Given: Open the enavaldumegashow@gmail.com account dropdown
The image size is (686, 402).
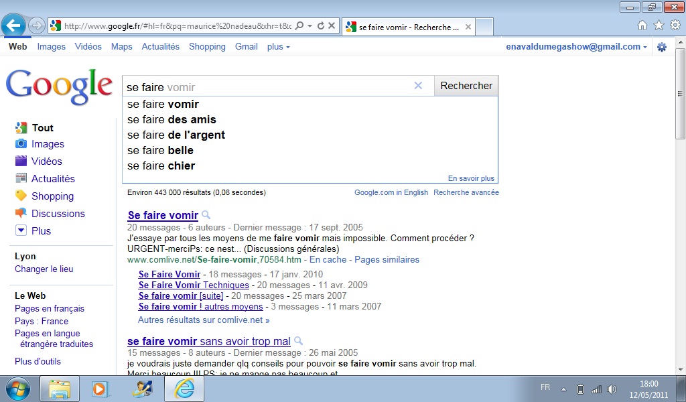Looking at the screenshot, I should 576,46.
